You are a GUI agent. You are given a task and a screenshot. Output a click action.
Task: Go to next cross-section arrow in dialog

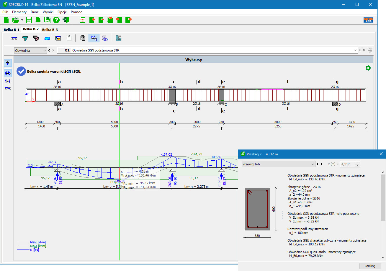click(321, 164)
